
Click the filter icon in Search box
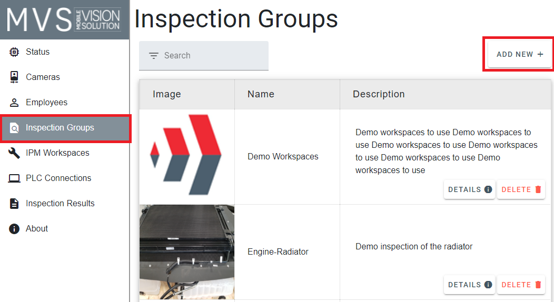(154, 56)
